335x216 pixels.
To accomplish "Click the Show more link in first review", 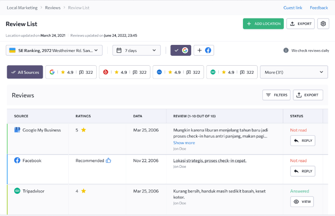I will pyautogui.click(x=184, y=143).
